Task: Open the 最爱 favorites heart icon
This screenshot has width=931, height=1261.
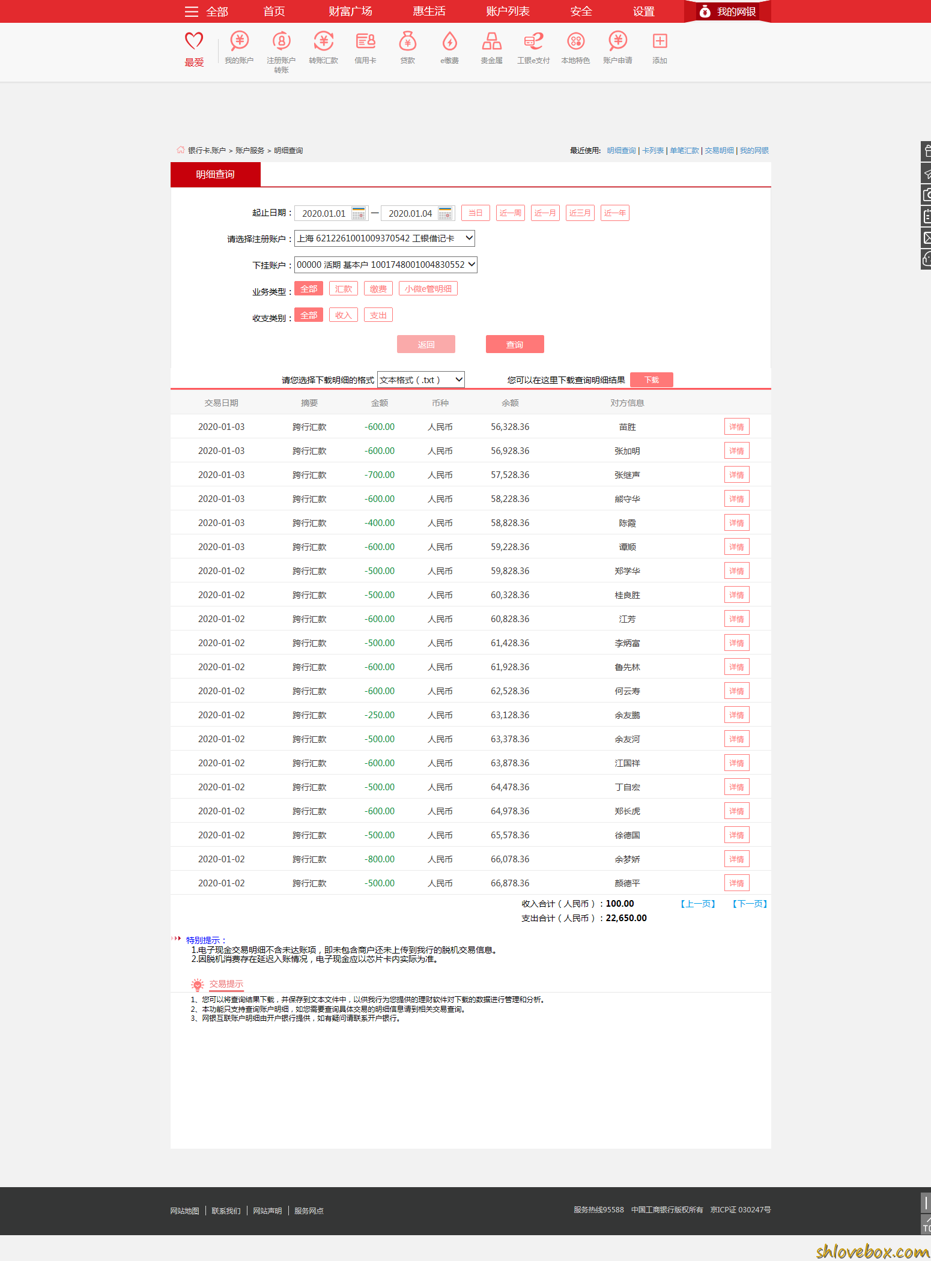Action: 194,41
